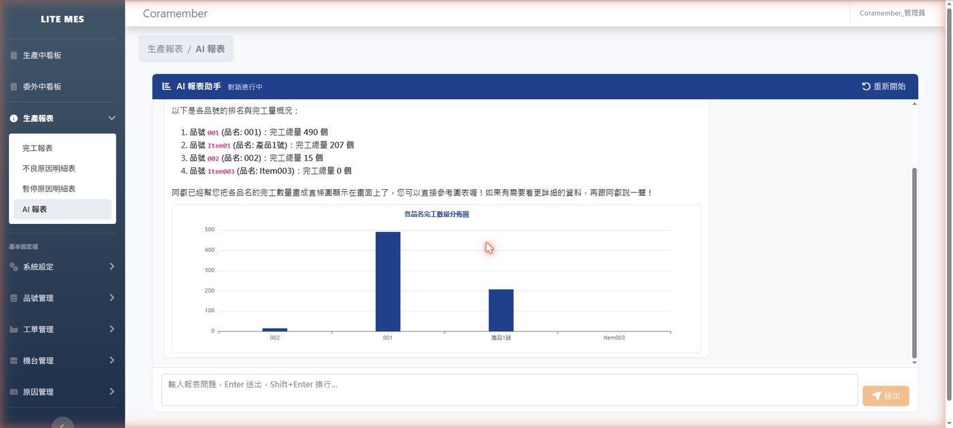Viewport: 953px width, 428px height.
Task: Click the 產品1號 x-axis label
Action: click(501, 338)
